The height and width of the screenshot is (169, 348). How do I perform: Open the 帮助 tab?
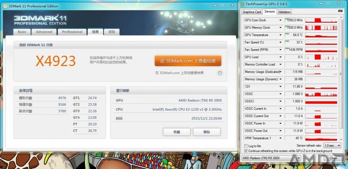tap(112, 32)
